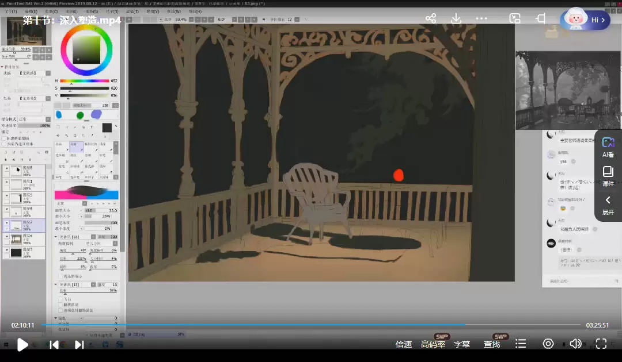Open the 字幕 subtitles option
622x362 pixels.
coord(462,344)
